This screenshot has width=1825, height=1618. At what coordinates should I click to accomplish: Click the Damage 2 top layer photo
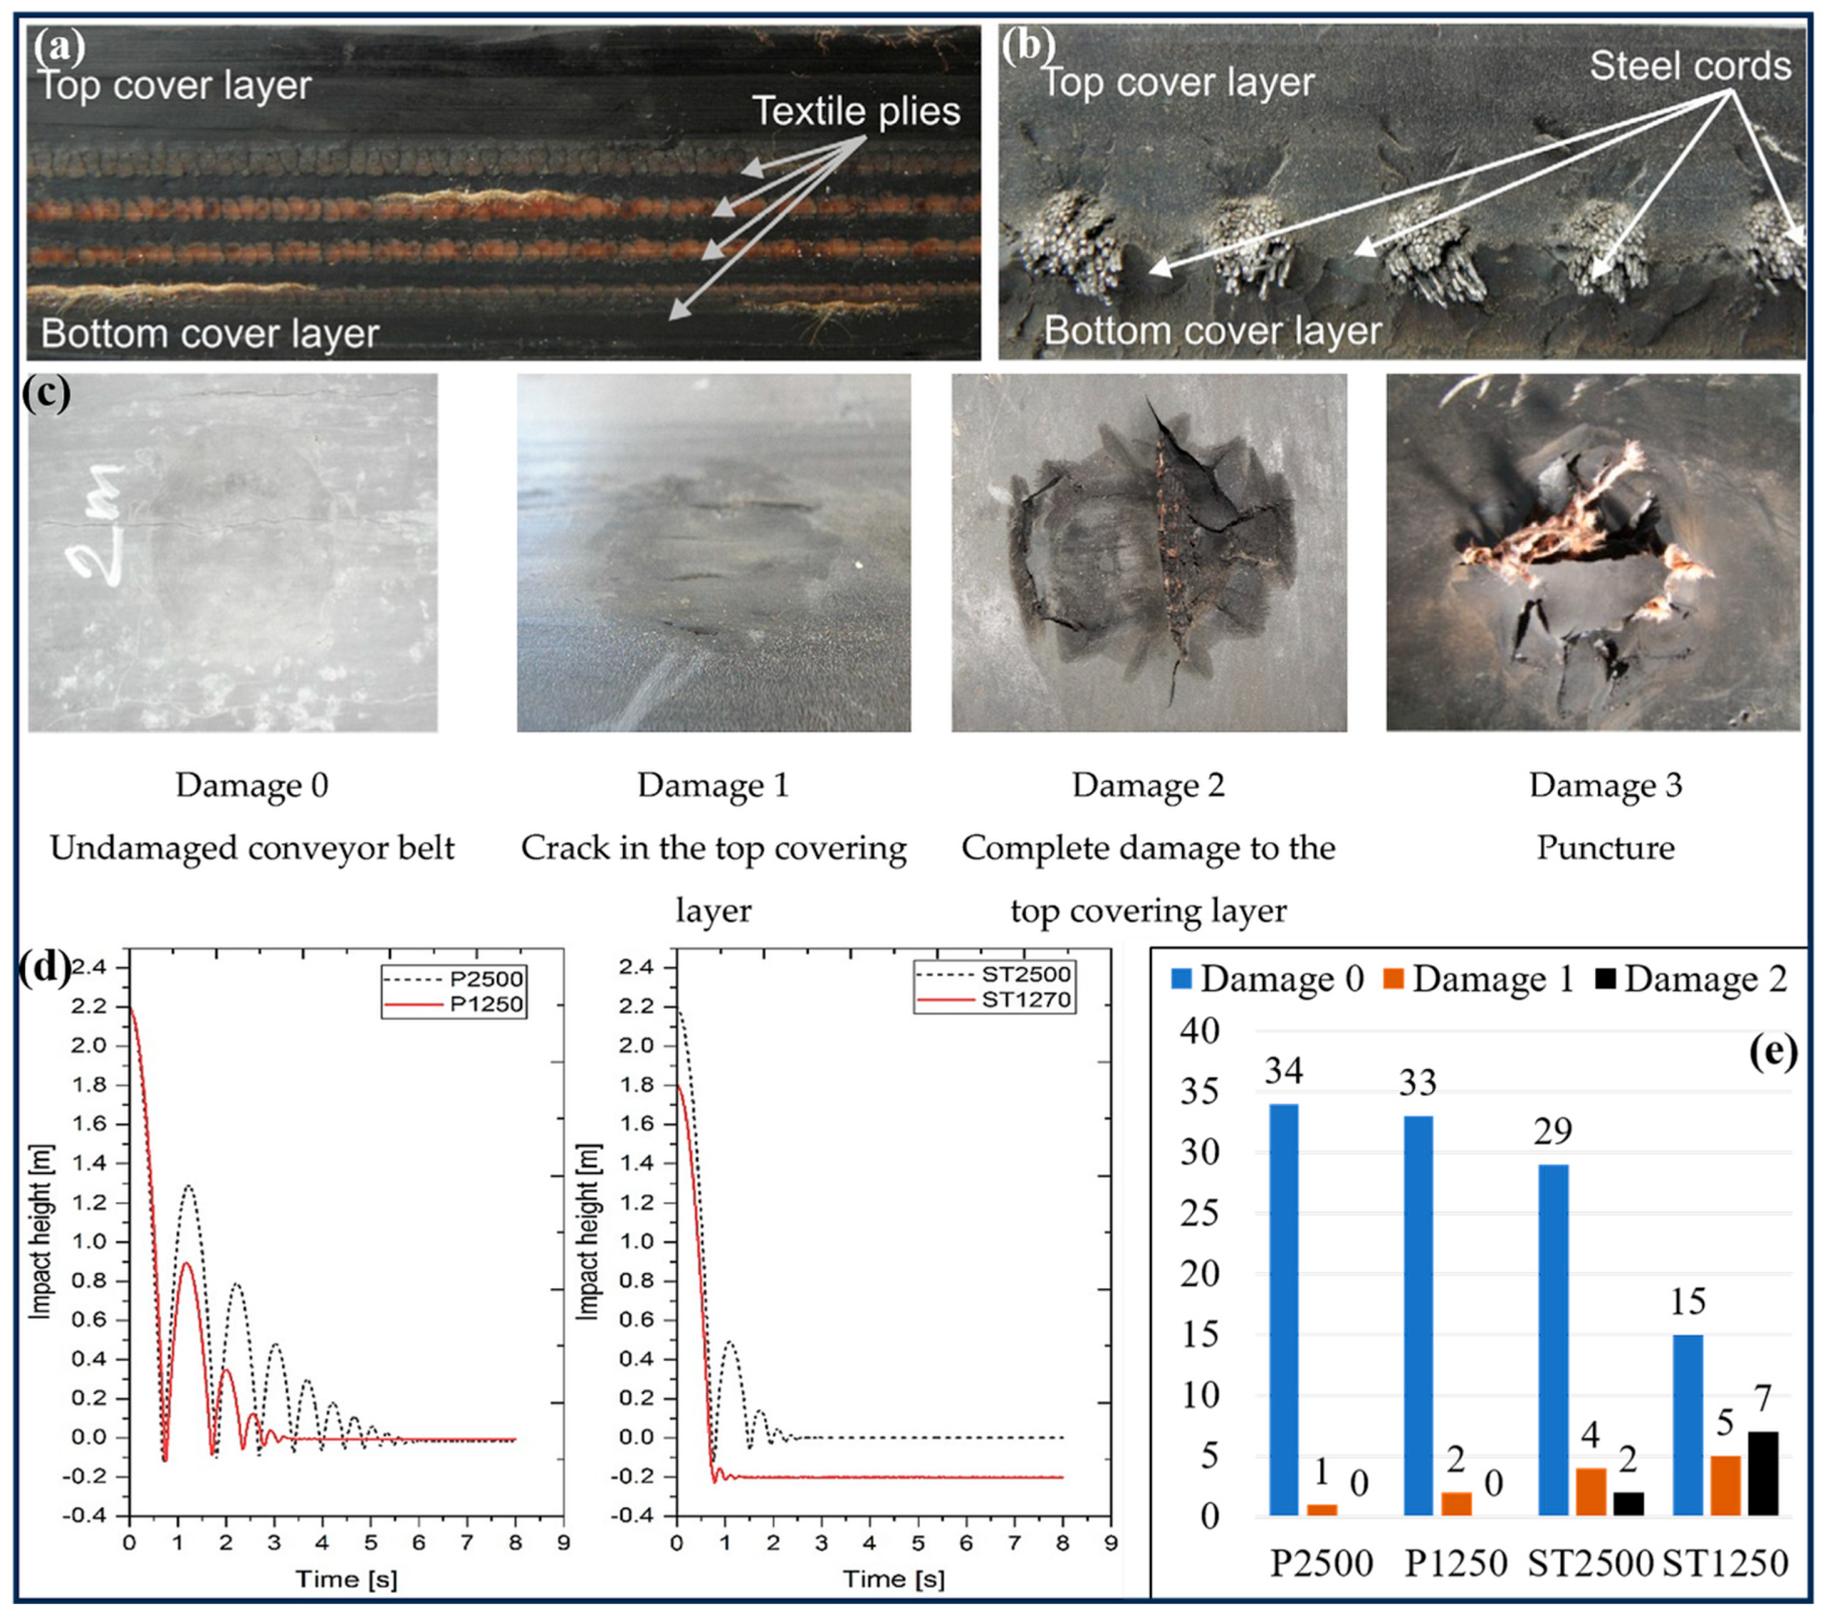[1149, 552]
